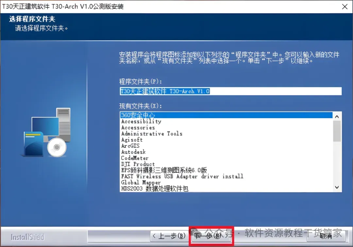
Task: Close the installer window
Action: (x=345, y=7)
